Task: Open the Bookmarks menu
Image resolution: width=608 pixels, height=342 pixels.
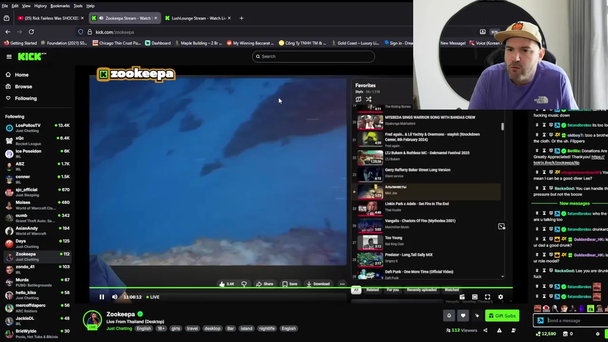Action: click(x=60, y=6)
